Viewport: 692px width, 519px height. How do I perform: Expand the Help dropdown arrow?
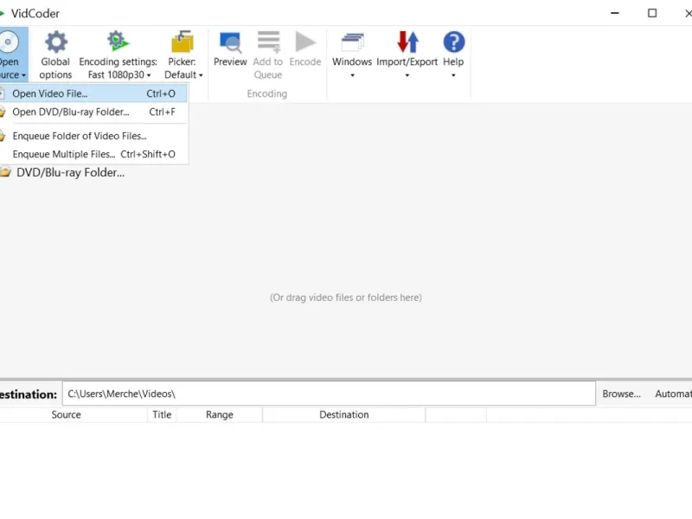click(x=453, y=75)
